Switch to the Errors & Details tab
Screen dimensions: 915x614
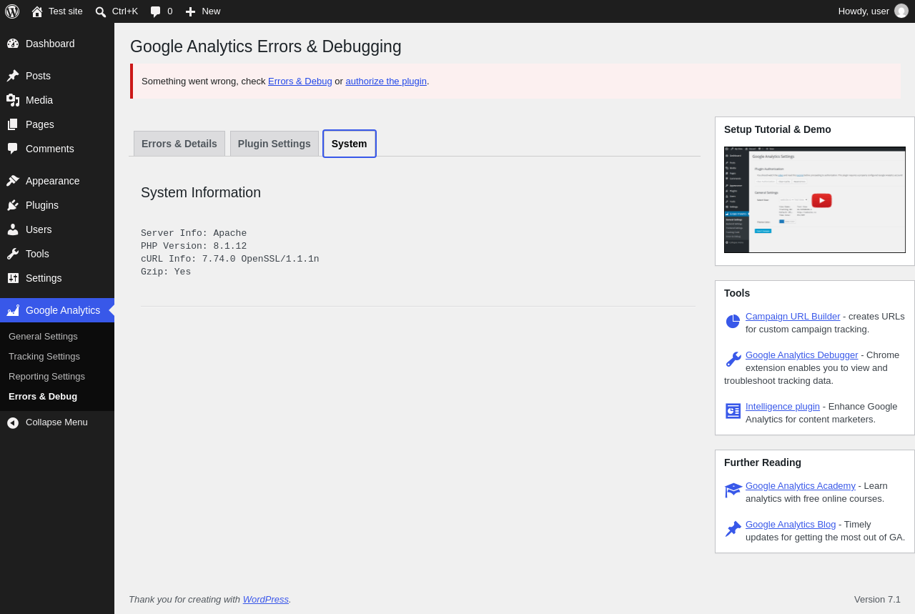click(179, 144)
